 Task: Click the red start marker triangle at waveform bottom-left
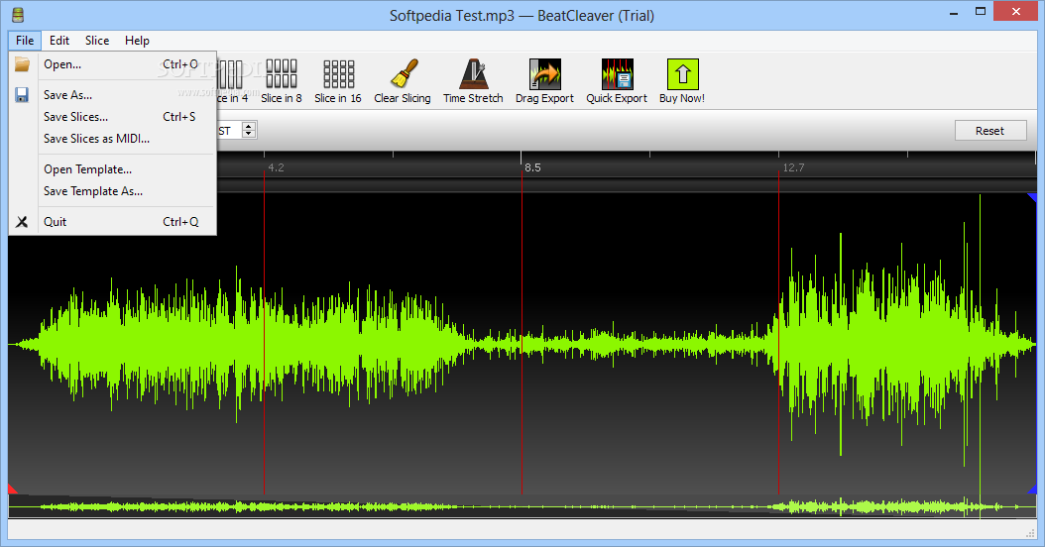11,490
